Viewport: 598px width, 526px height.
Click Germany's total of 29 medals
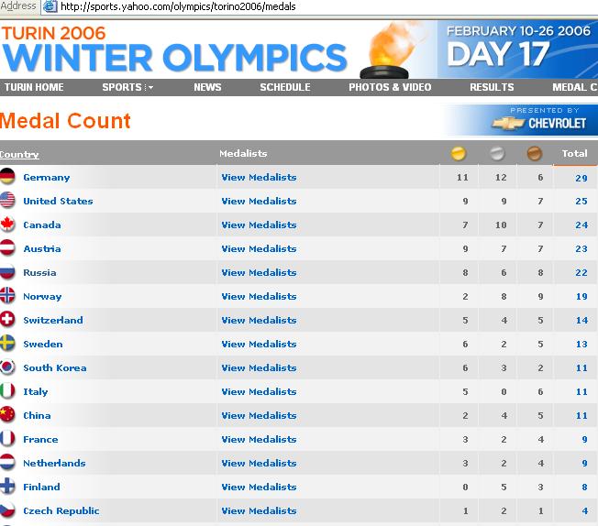tap(581, 178)
